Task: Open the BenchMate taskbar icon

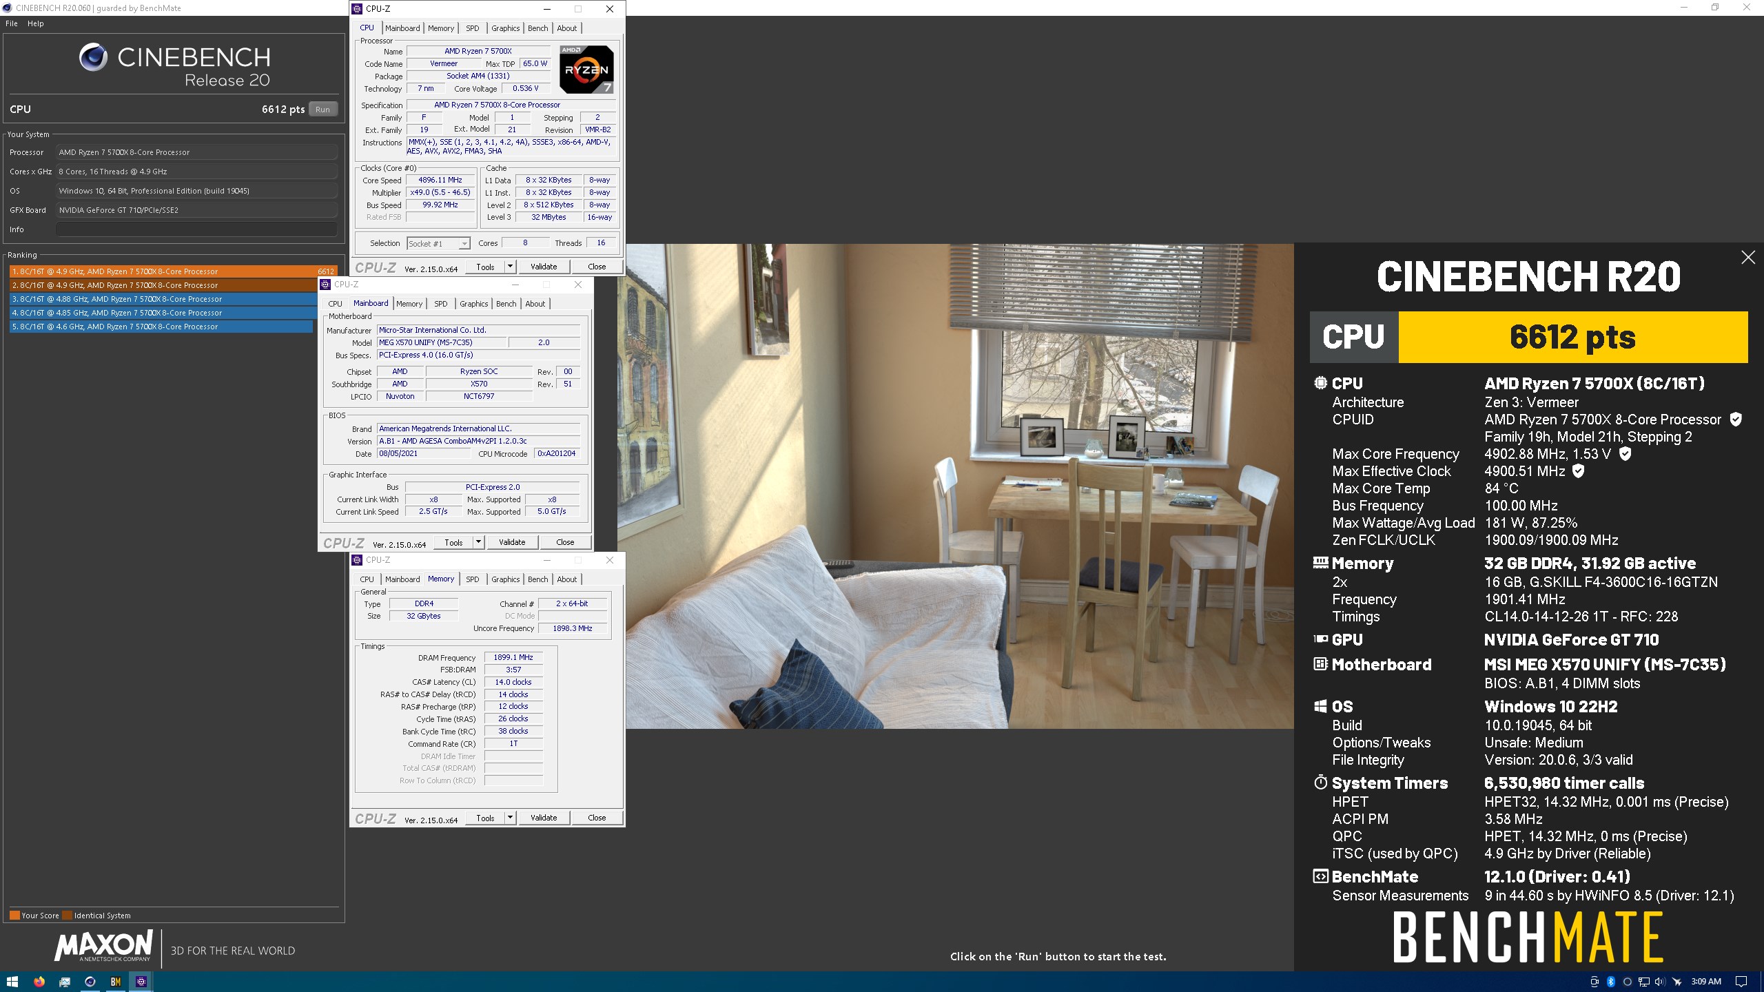Action: (x=115, y=982)
